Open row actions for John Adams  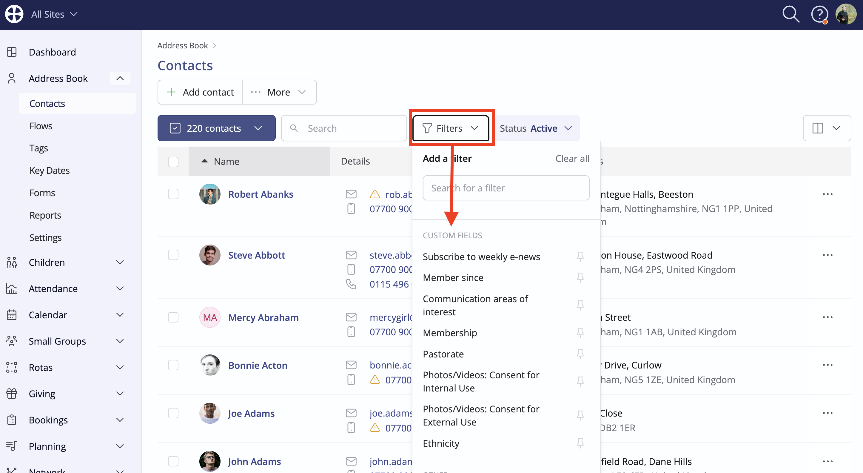coord(827,461)
